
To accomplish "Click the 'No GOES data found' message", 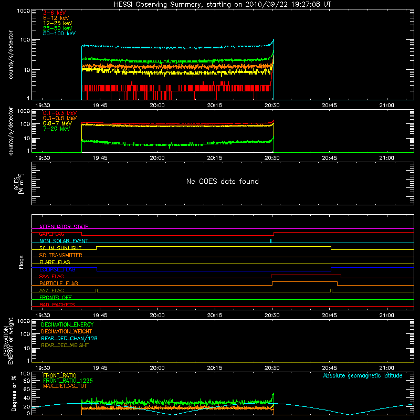I will [x=223, y=181].
